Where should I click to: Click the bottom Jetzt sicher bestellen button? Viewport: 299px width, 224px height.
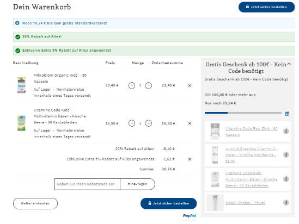click(x=168, y=203)
